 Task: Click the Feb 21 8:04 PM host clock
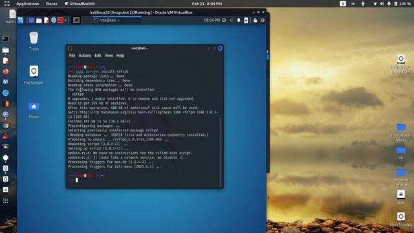click(x=207, y=4)
